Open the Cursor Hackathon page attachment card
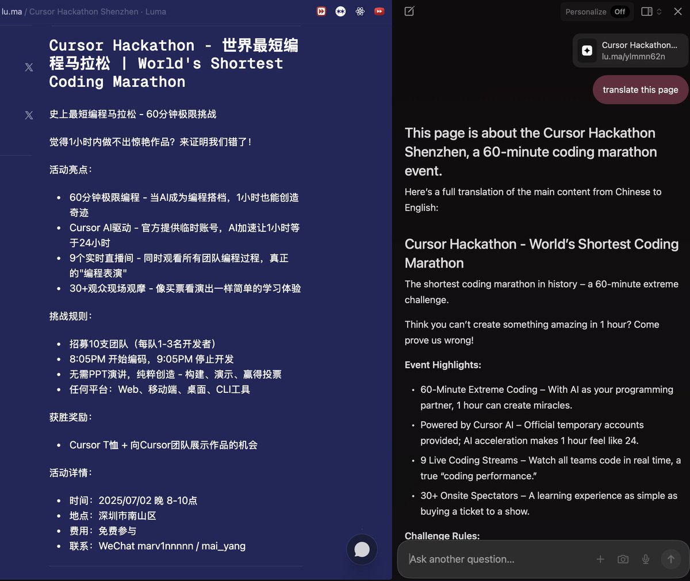The image size is (690, 581). click(x=630, y=51)
